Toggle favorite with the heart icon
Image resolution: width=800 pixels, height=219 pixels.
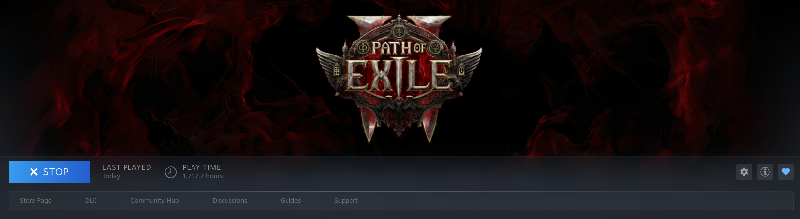click(786, 172)
